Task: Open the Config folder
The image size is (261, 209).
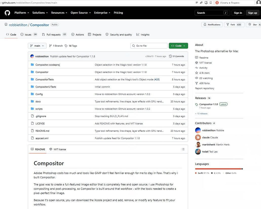Action: tap(39, 94)
